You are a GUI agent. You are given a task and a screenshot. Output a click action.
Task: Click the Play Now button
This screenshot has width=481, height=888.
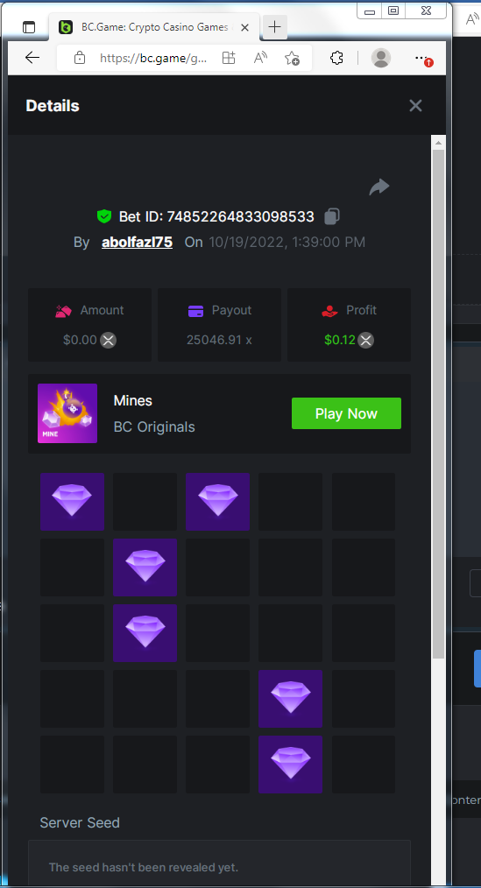point(346,413)
